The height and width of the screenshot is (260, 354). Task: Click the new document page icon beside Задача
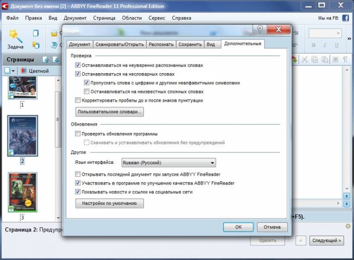[35, 33]
